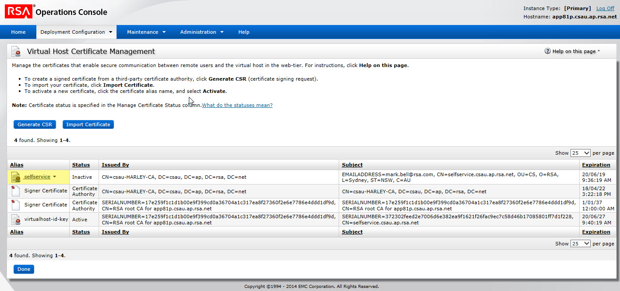This screenshot has width=620, height=291.
Task: Click the Import Certificate button
Action: tap(88, 124)
